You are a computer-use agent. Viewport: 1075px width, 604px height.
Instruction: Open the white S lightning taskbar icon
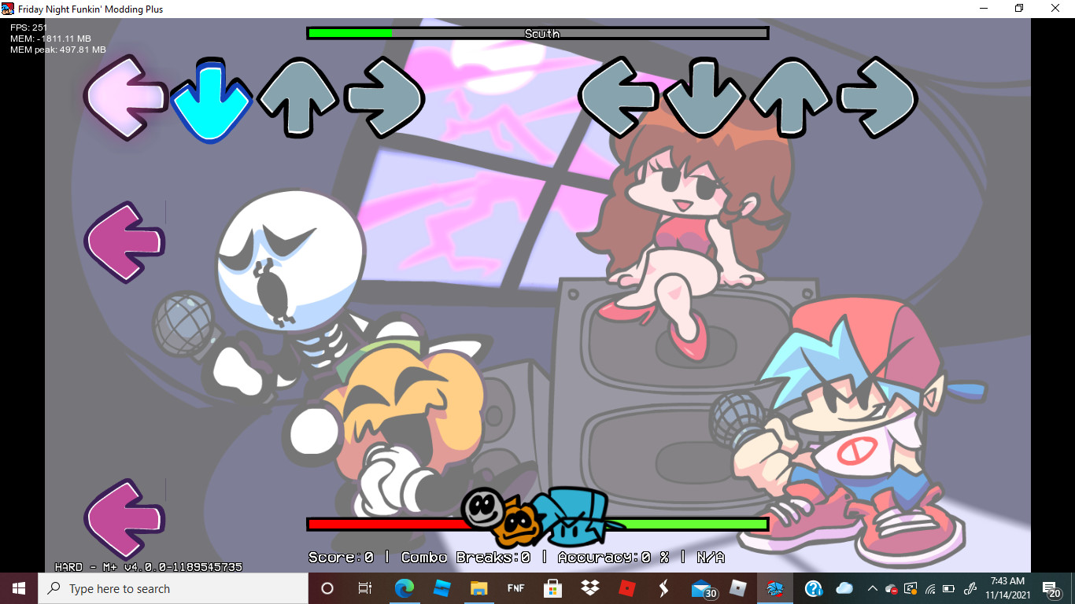click(x=664, y=588)
